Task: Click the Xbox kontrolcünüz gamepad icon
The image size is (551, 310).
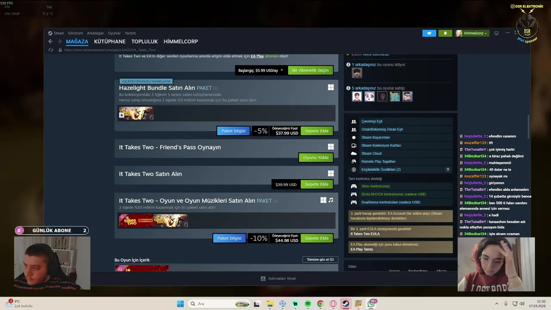Action: pyautogui.click(x=354, y=186)
